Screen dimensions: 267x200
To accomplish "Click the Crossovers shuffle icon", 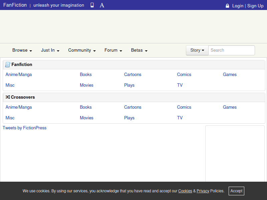I will (8, 97).
